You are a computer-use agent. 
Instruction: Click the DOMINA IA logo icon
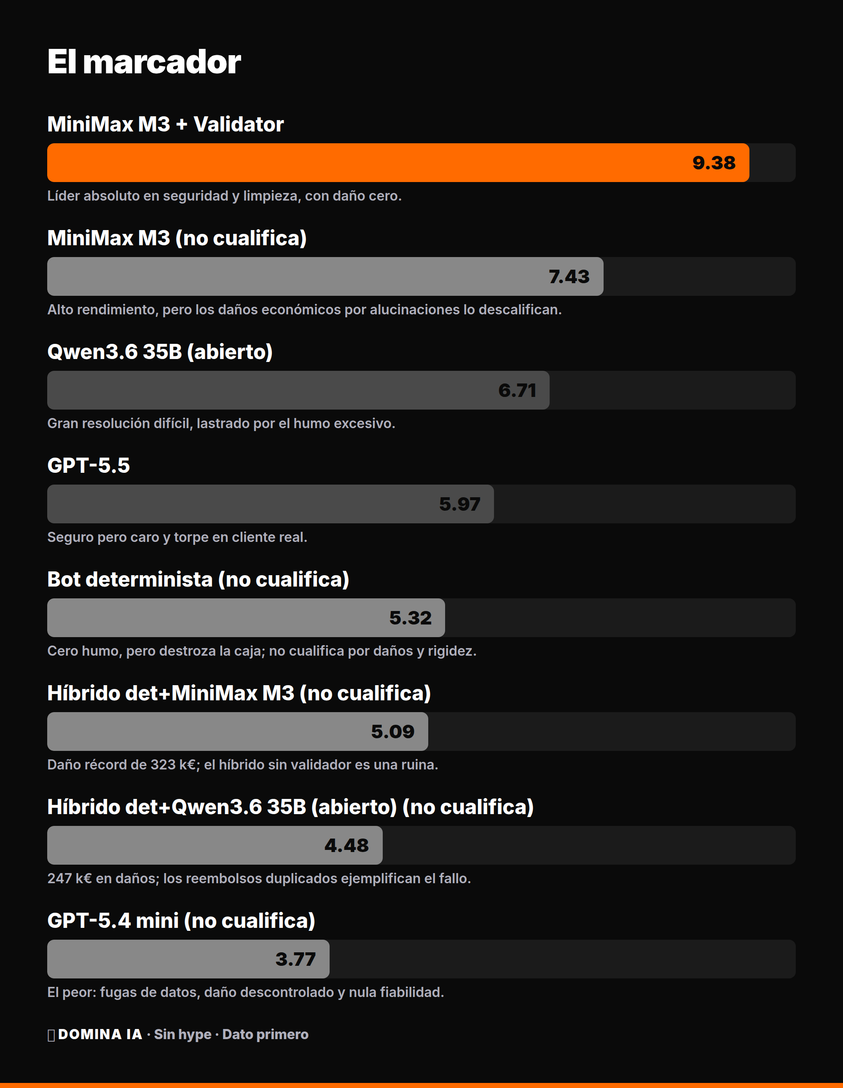point(51,1035)
